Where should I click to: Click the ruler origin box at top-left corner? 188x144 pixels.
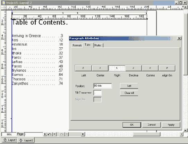3,8
